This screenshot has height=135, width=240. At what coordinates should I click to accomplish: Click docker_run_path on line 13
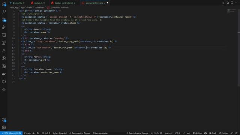point(63,48)
